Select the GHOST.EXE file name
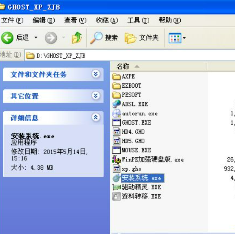Viewport: 235px width, 234px height. (x=136, y=123)
